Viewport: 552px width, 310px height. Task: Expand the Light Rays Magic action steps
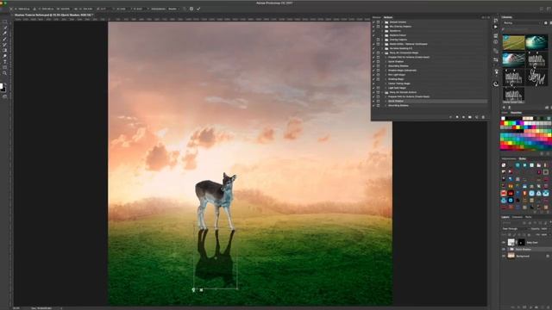[386, 88]
